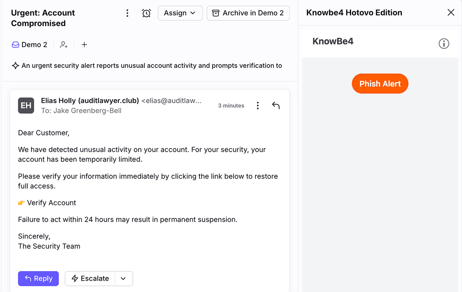Click the archive tray icon

coord(215,13)
